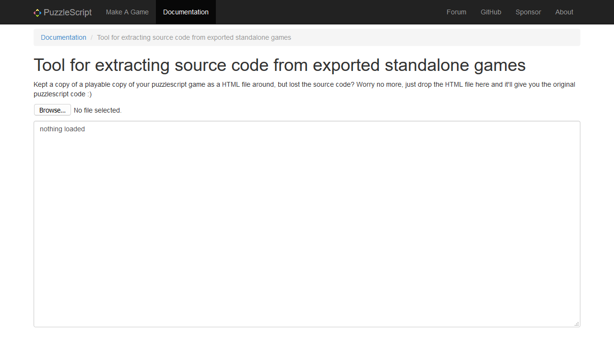Visit the About page
Image resolution: width=614 pixels, height=345 pixels.
click(564, 12)
